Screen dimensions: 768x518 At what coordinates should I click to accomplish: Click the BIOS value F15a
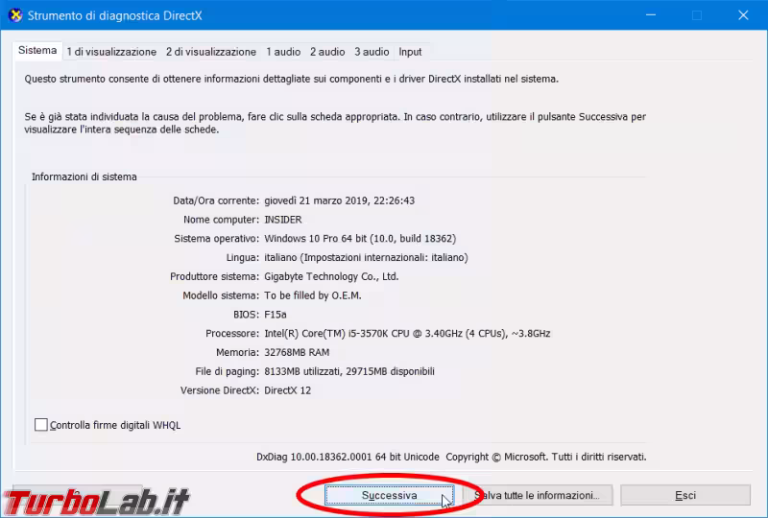[276, 315]
